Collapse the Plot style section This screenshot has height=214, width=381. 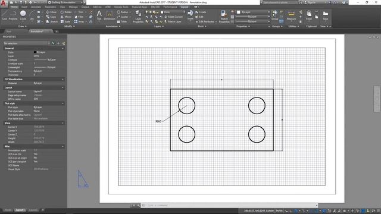63,103
